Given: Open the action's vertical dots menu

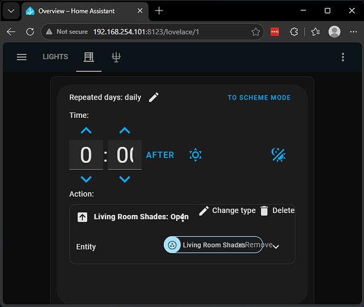Looking at the screenshot, I should 183,217.
